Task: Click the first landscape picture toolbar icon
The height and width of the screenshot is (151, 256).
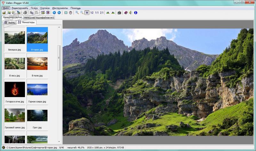Action: pos(108,13)
